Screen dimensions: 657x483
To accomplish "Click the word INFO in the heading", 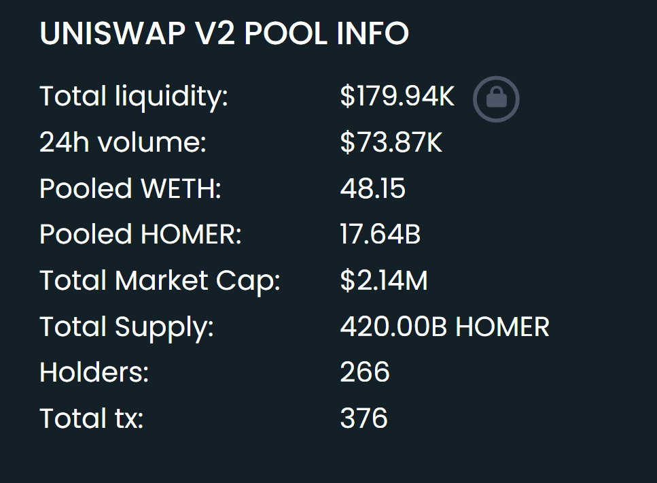I will pyautogui.click(x=372, y=33).
